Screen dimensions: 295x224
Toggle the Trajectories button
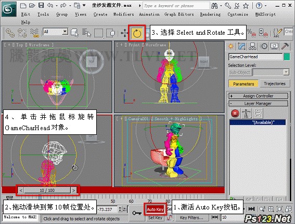pyautogui.click(x=275, y=83)
